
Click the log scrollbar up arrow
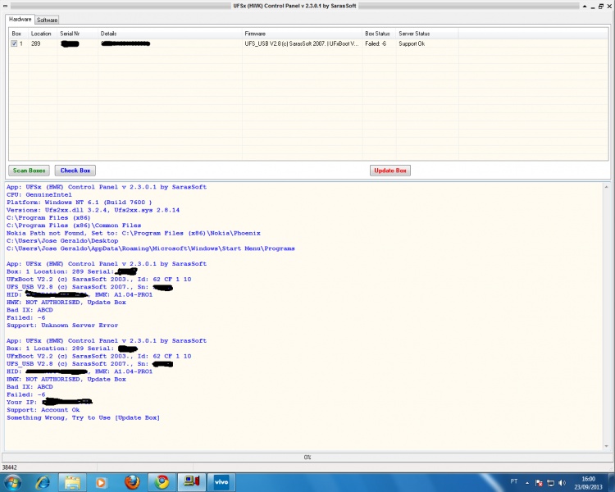tap(606, 187)
